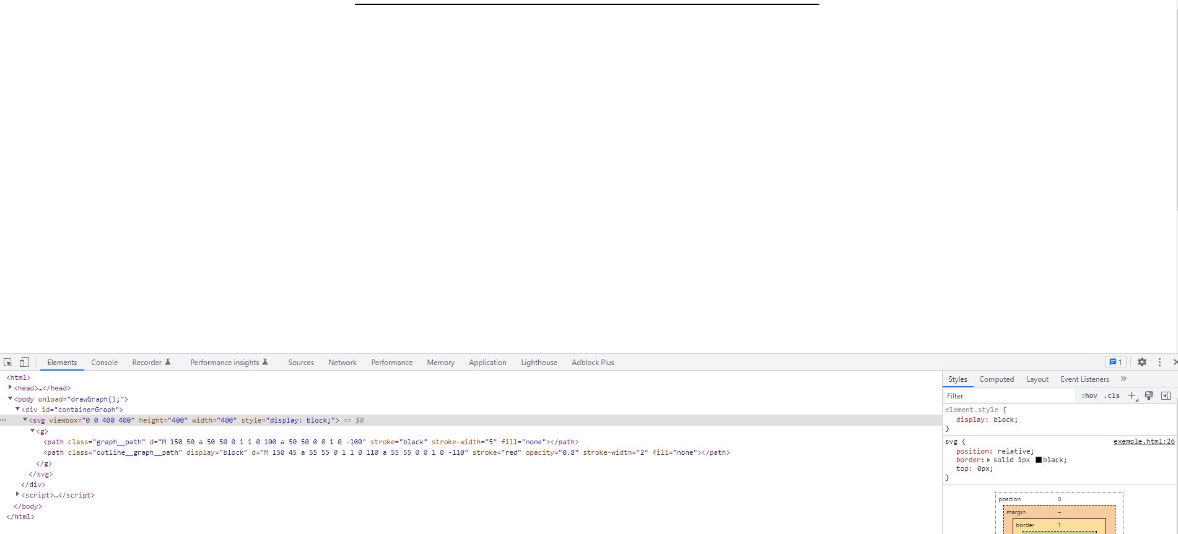Image resolution: width=1178 pixels, height=534 pixels.
Task: Toggle the :hov element state panel
Action: tap(1089, 396)
